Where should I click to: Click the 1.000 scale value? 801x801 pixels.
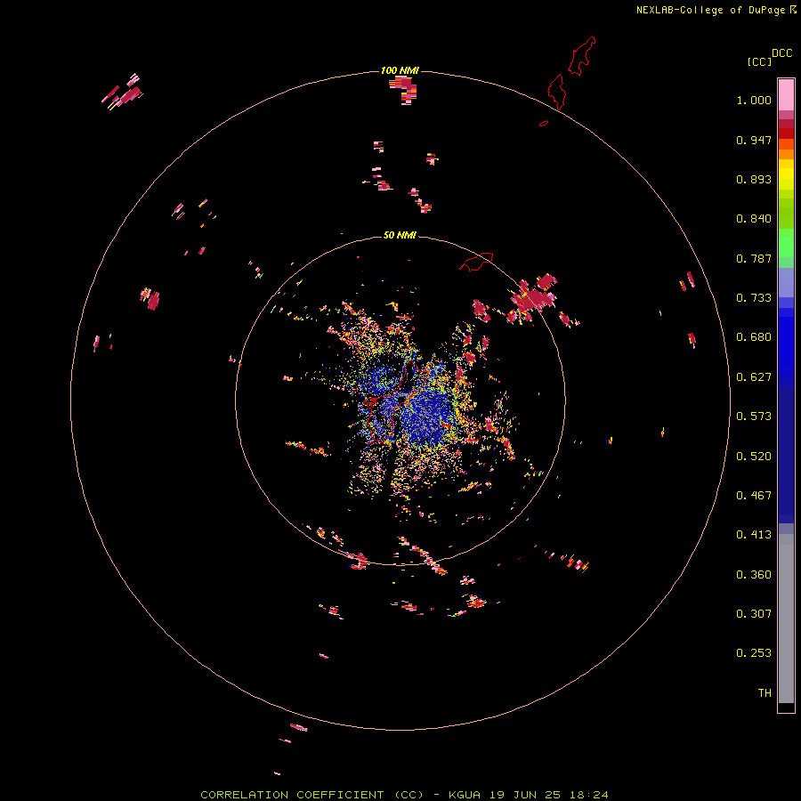point(754,100)
